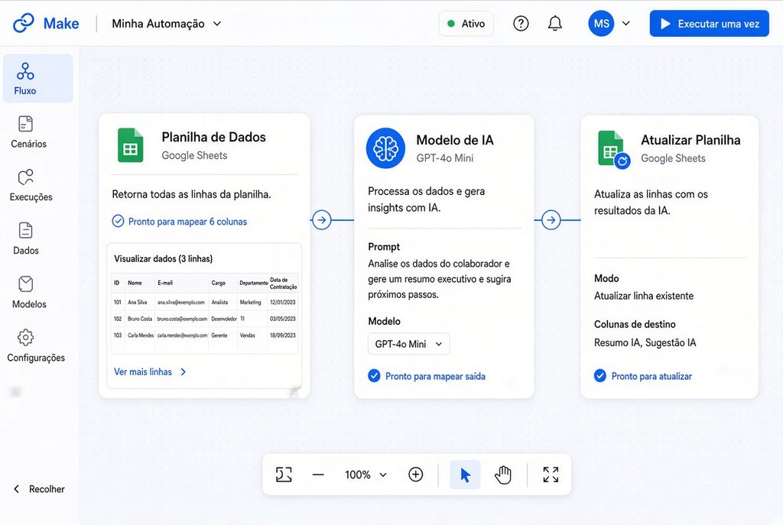The width and height of the screenshot is (783, 525).
Task: Click Pronto para mapear saída status
Action: tap(427, 376)
